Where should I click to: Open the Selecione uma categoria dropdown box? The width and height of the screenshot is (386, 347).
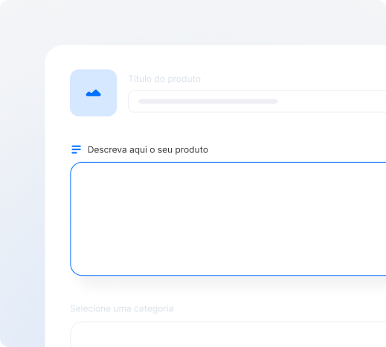point(228,334)
